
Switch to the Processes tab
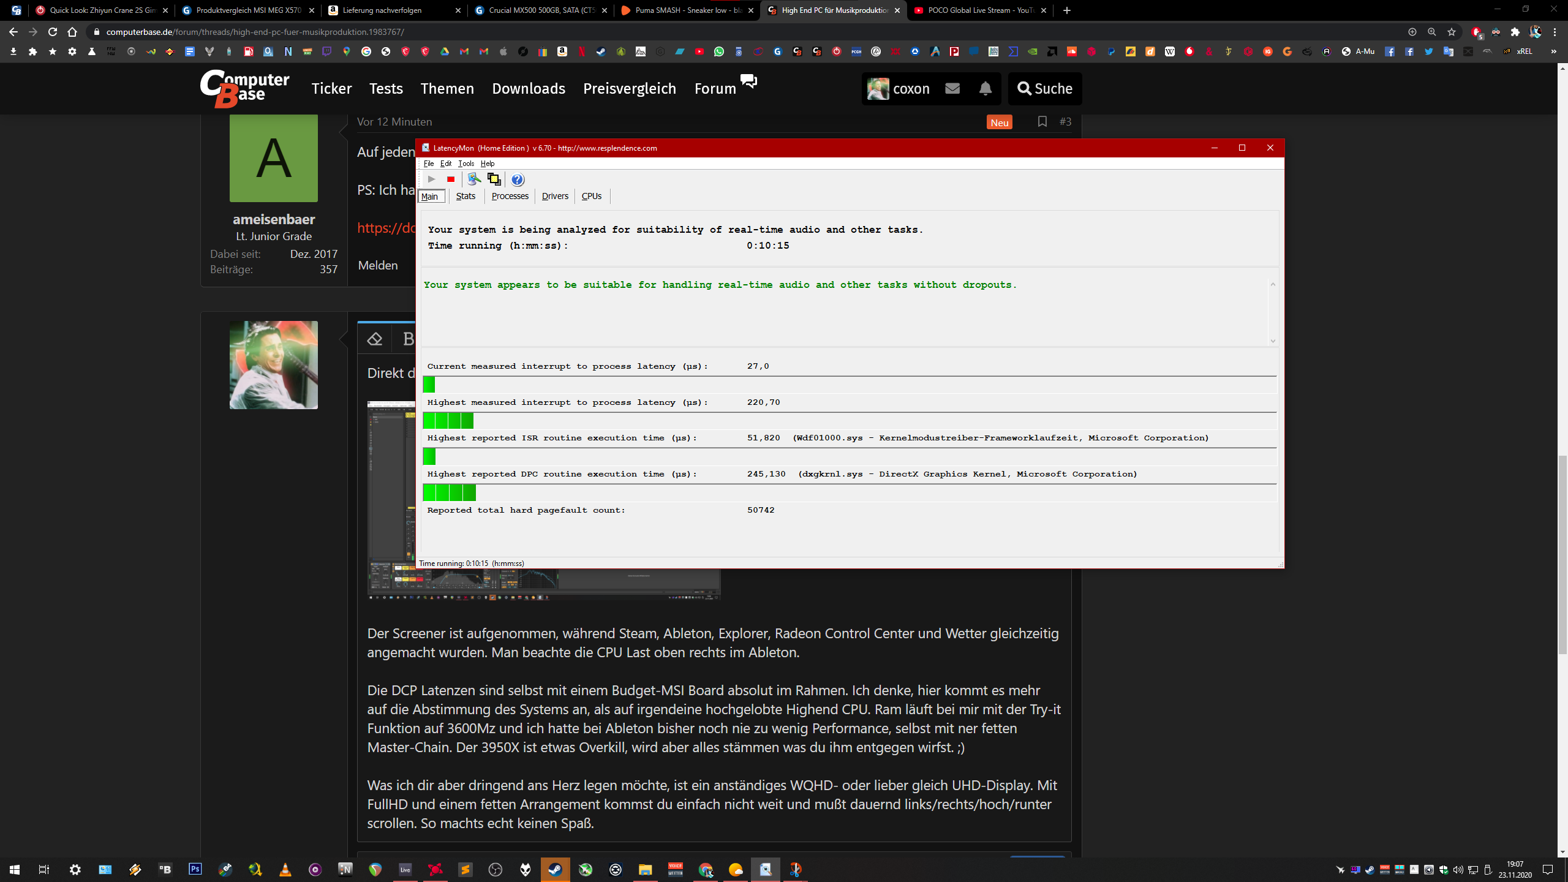point(510,196)
